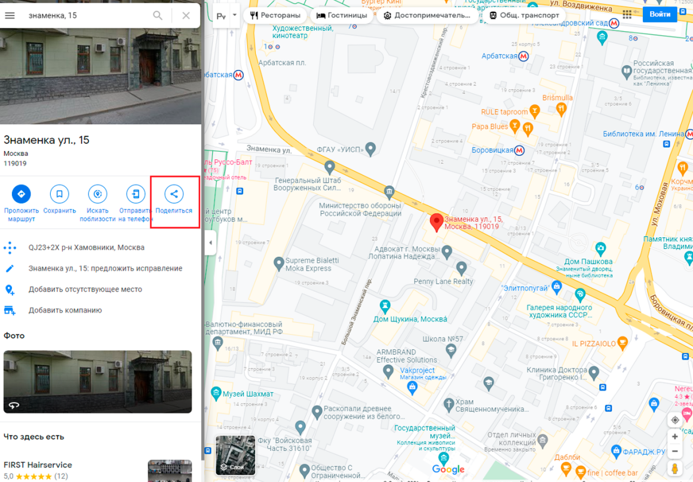Open the header building photo at top

tap(101, 77)
